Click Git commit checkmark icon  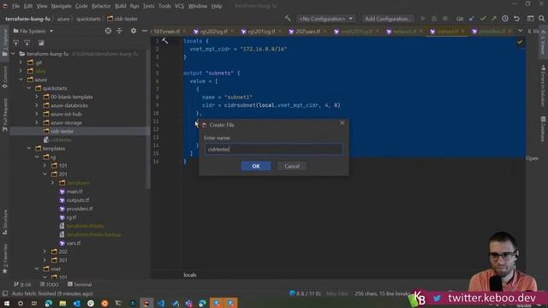point(483,19)
